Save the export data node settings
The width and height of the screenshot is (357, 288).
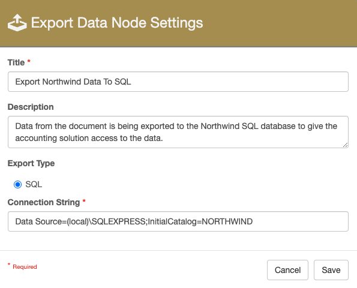331,270
